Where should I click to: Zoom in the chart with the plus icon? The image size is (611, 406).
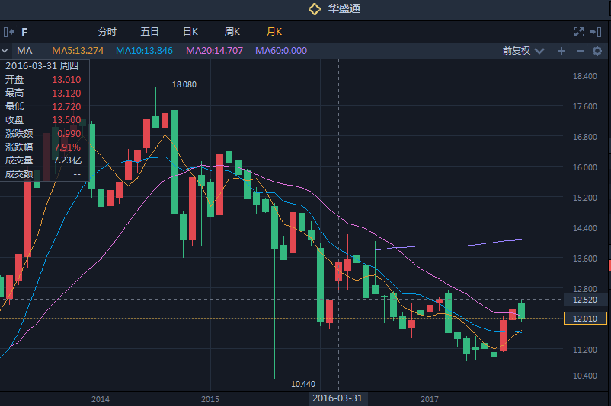click(x=561, y=51)
